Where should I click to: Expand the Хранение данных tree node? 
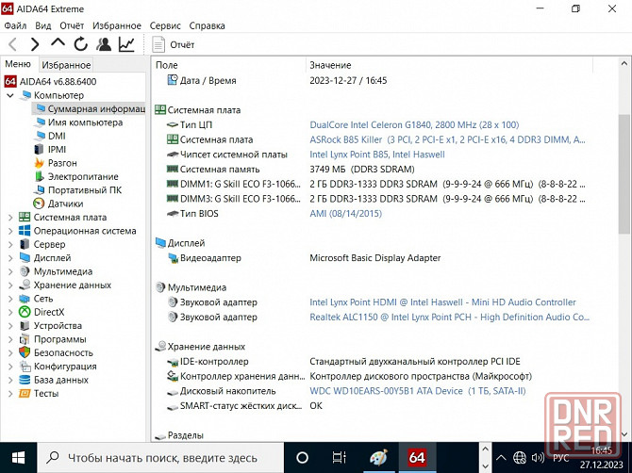[10, 285]
